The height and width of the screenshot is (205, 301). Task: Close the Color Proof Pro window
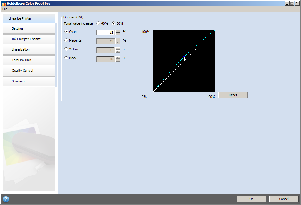(x=297, y=4)
